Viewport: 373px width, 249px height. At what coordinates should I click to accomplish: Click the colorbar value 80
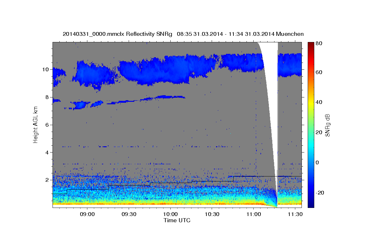pos(319,44)
